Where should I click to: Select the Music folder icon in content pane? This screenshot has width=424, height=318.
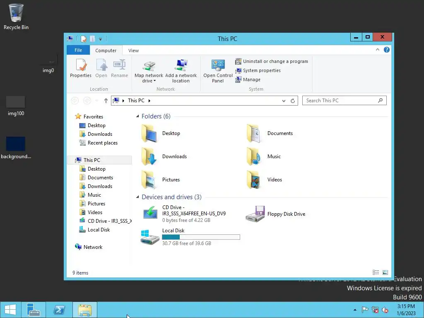(253, 157)
